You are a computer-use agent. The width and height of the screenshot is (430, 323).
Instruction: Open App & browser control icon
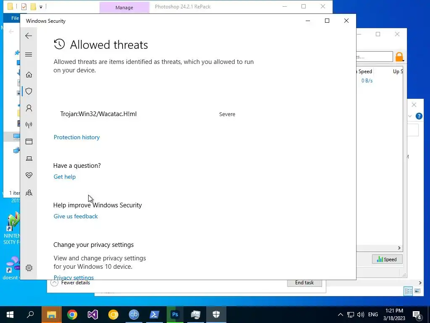[29, 141]
